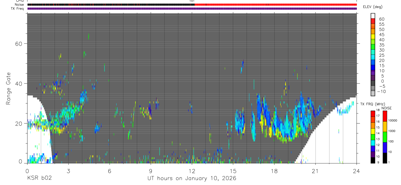Image resolution: width=401 pixels, height=185 pixels.
Task: Click the purple TX Freq strip
Action: coord(192,8)
